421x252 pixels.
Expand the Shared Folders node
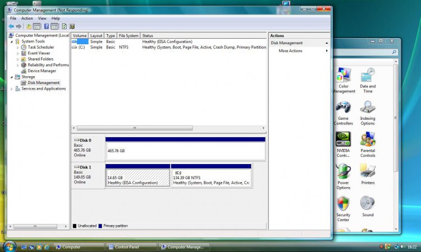[x=18, y=59]
